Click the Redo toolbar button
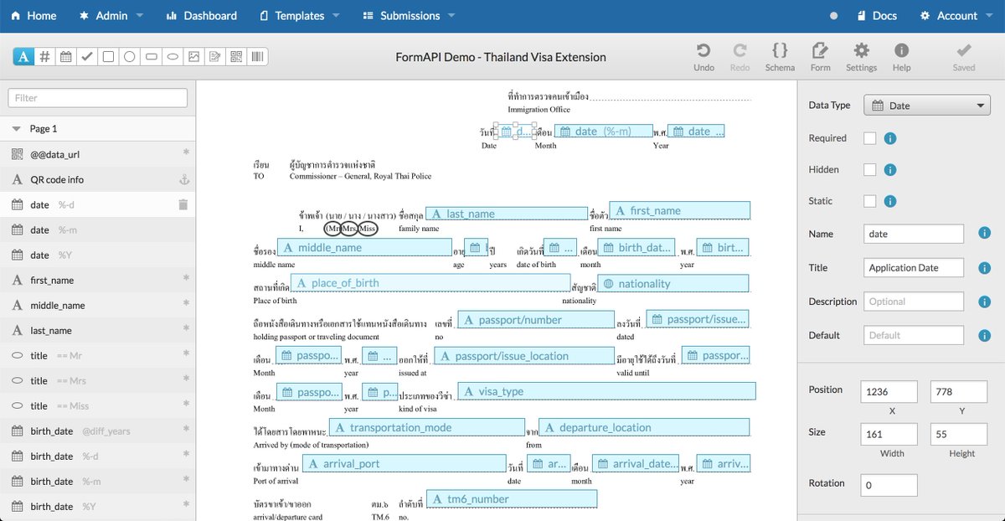This screenshot has height=521, width=1005. [740, 57]
